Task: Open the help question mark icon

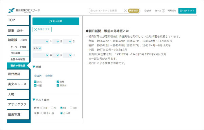Action: point(164,11)
